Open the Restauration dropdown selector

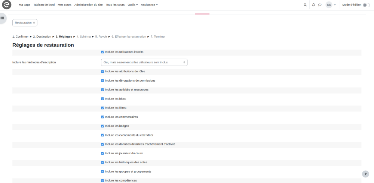(25, 23)
